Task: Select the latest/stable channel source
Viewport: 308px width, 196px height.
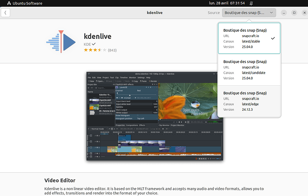Action: (x=249, y=38)
